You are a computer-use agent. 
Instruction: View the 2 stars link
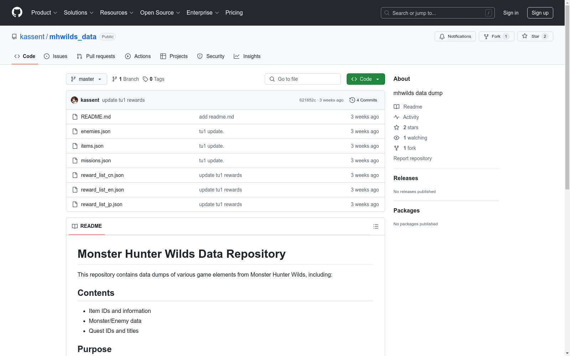[x=406, y=127]
